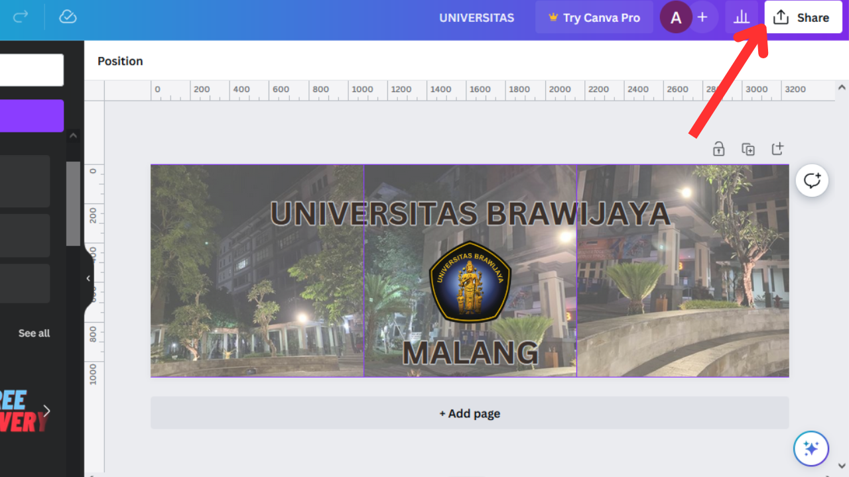Viewport: 849px width, 477px height.
Task: Select the MALANG text on canvas
Action: pos(470,352)
